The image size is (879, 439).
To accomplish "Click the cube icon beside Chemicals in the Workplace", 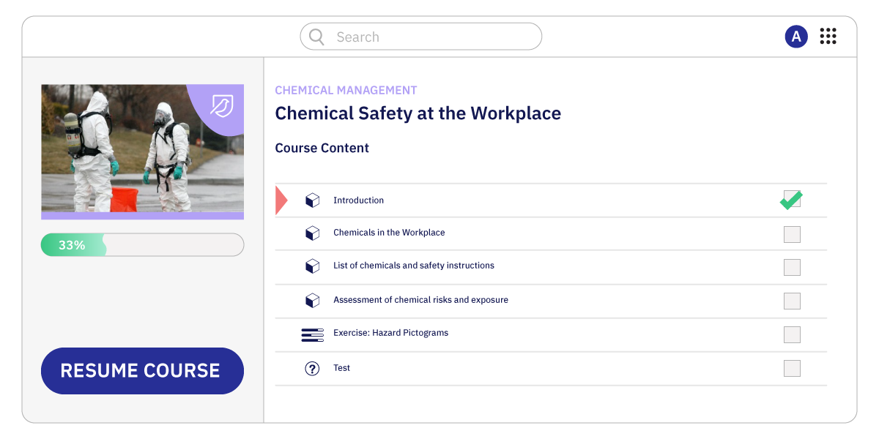I will [x=313, y=233].
